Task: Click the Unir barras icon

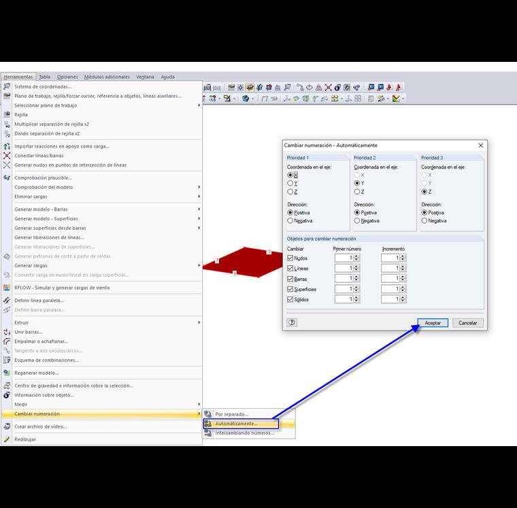Action: [7, 332]
